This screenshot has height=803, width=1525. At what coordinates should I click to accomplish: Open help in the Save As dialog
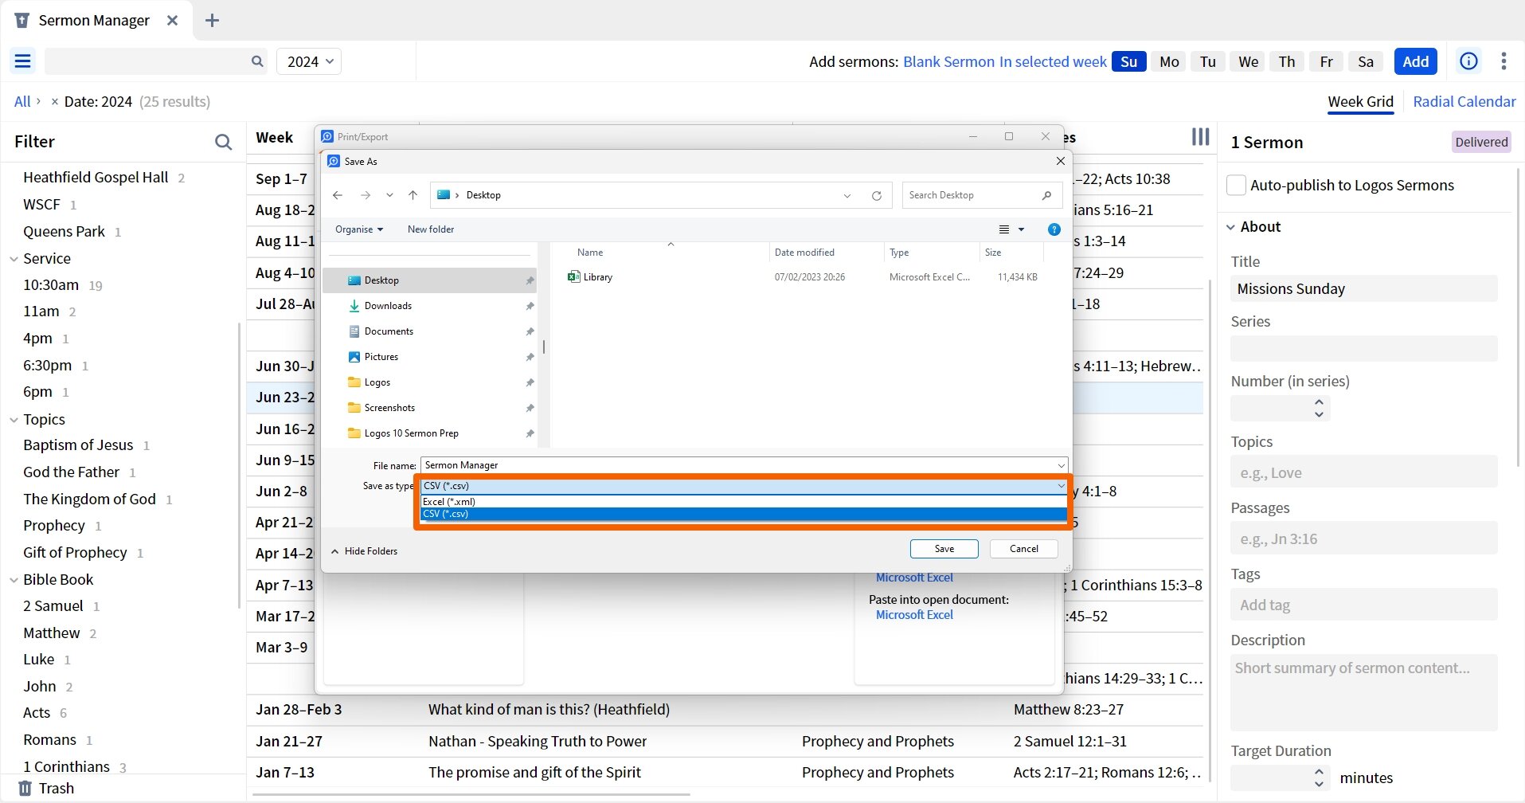(x=1054, y=229)
